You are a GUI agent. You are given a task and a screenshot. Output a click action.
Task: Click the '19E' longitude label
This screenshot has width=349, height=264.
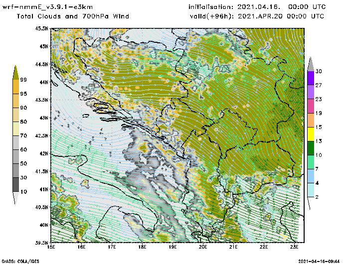(173, 247)
